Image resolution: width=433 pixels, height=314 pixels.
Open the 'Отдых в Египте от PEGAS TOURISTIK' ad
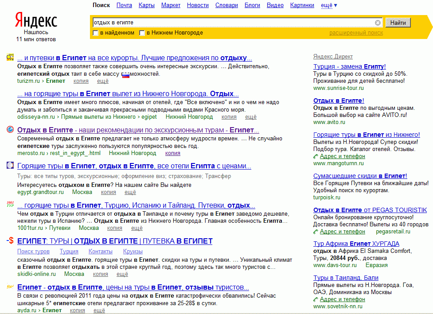coord(370,210)
